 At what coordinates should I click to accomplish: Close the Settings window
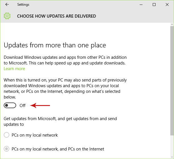167,5
